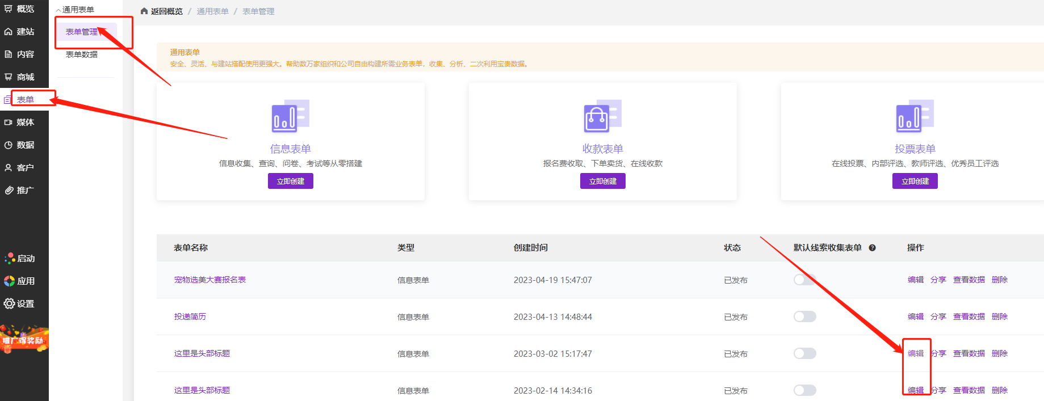Open the 媒体 media sidebar icon
1044x401 pixels.
point(9,123)
